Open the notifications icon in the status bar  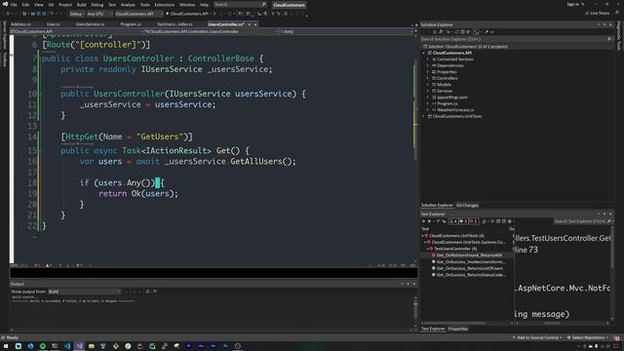coord(617,337)
